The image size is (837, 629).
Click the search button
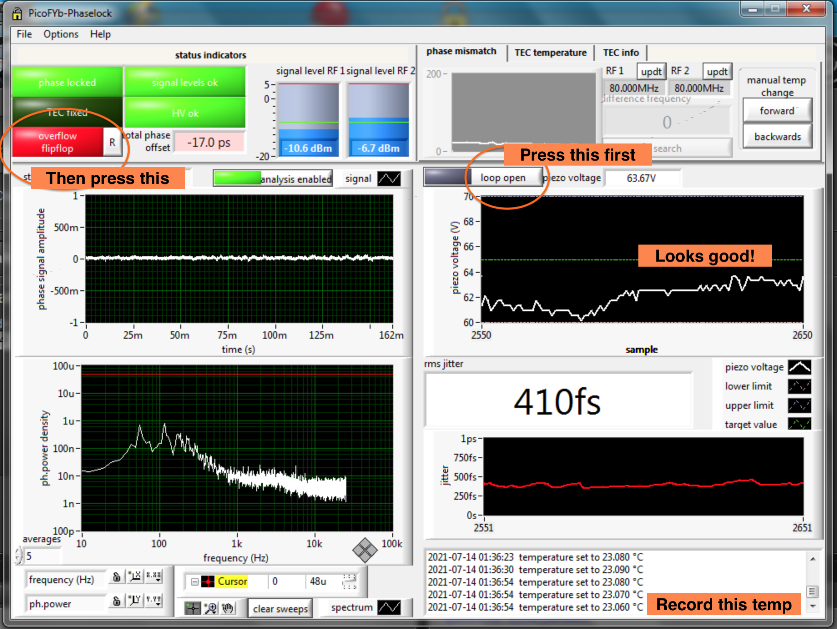point(668,148)
